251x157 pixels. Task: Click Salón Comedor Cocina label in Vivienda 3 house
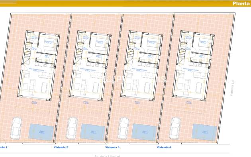point(139,70)
